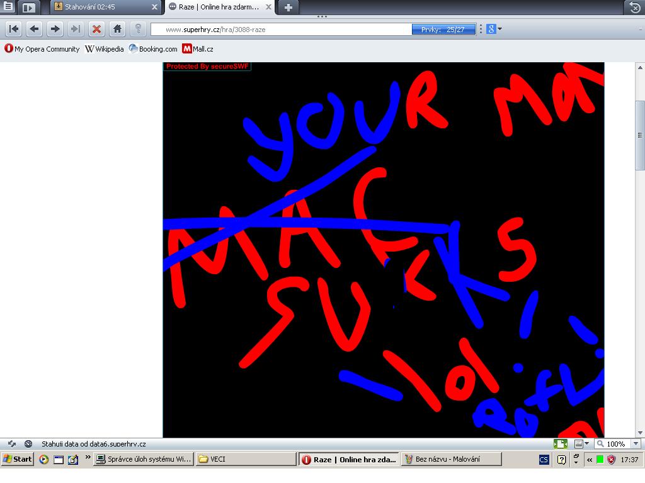Open the Opera menu button
Viewport: 645px width, 483px height.
(x=8, y=8)
